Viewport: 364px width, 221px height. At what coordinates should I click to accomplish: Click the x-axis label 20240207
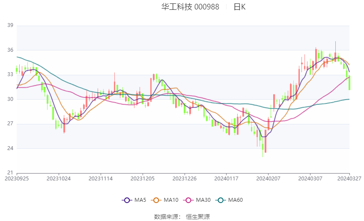[x=269, y=179]
